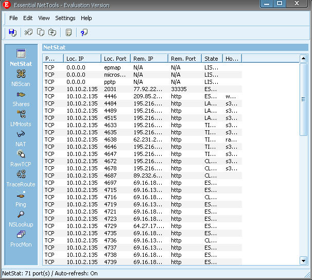Select the row with local port 4638
312x280 pixels.
point(143,139)
